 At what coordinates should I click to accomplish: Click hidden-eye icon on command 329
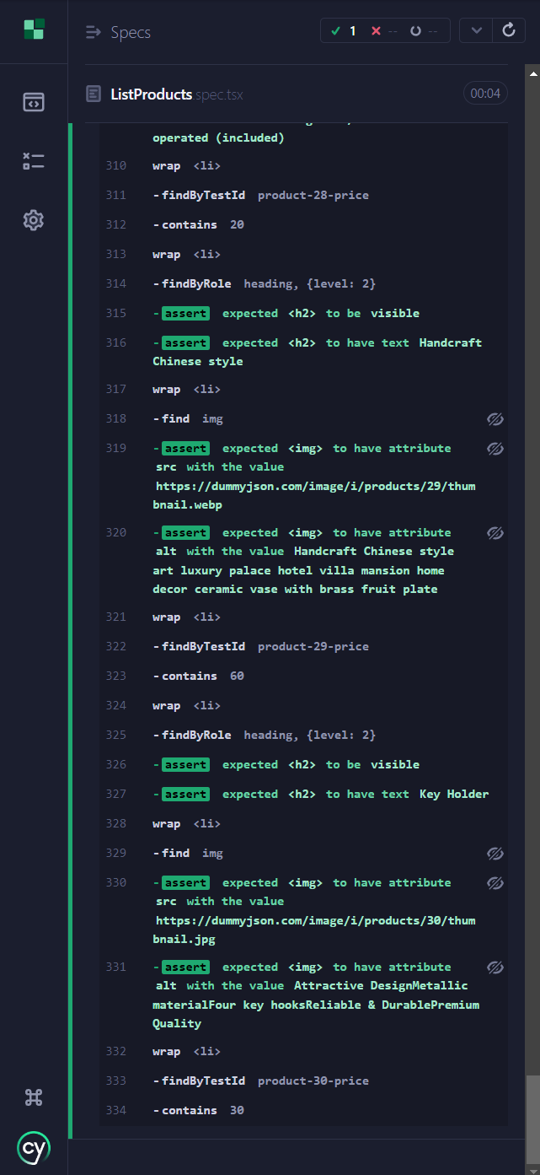495,854
